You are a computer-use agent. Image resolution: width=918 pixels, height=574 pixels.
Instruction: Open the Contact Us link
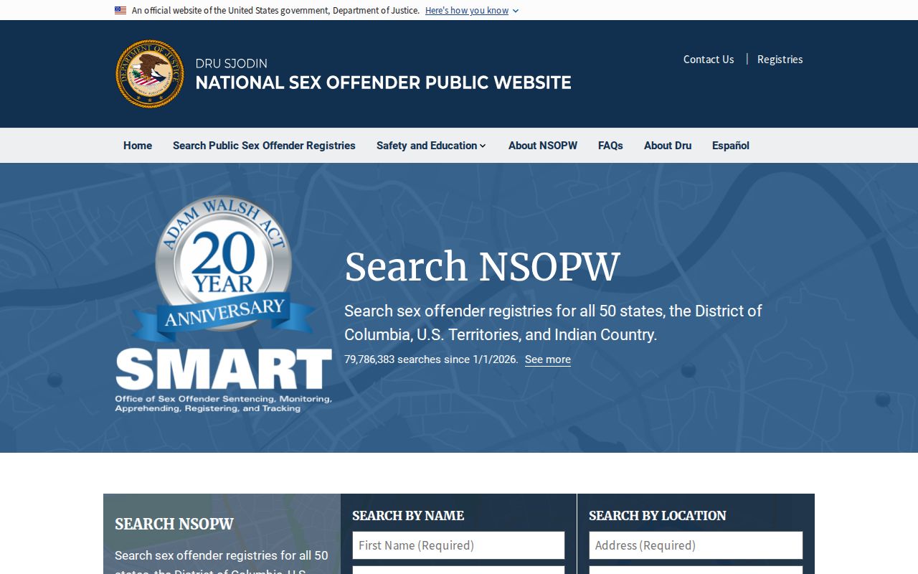pos(709,60)
